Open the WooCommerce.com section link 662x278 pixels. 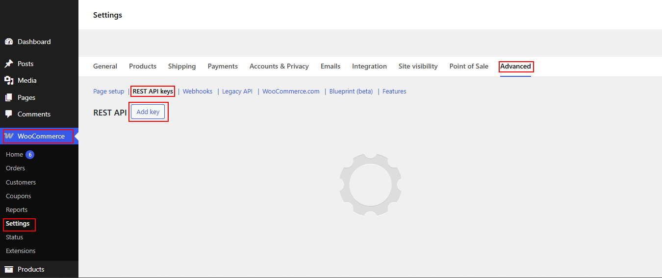click(x=291, y=92)
